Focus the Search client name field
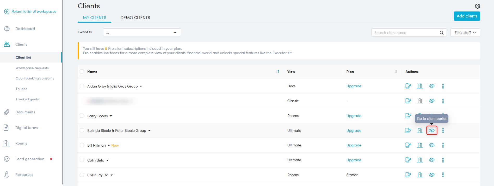The height and width of the screenshot is (186, 494). point(405,33)
